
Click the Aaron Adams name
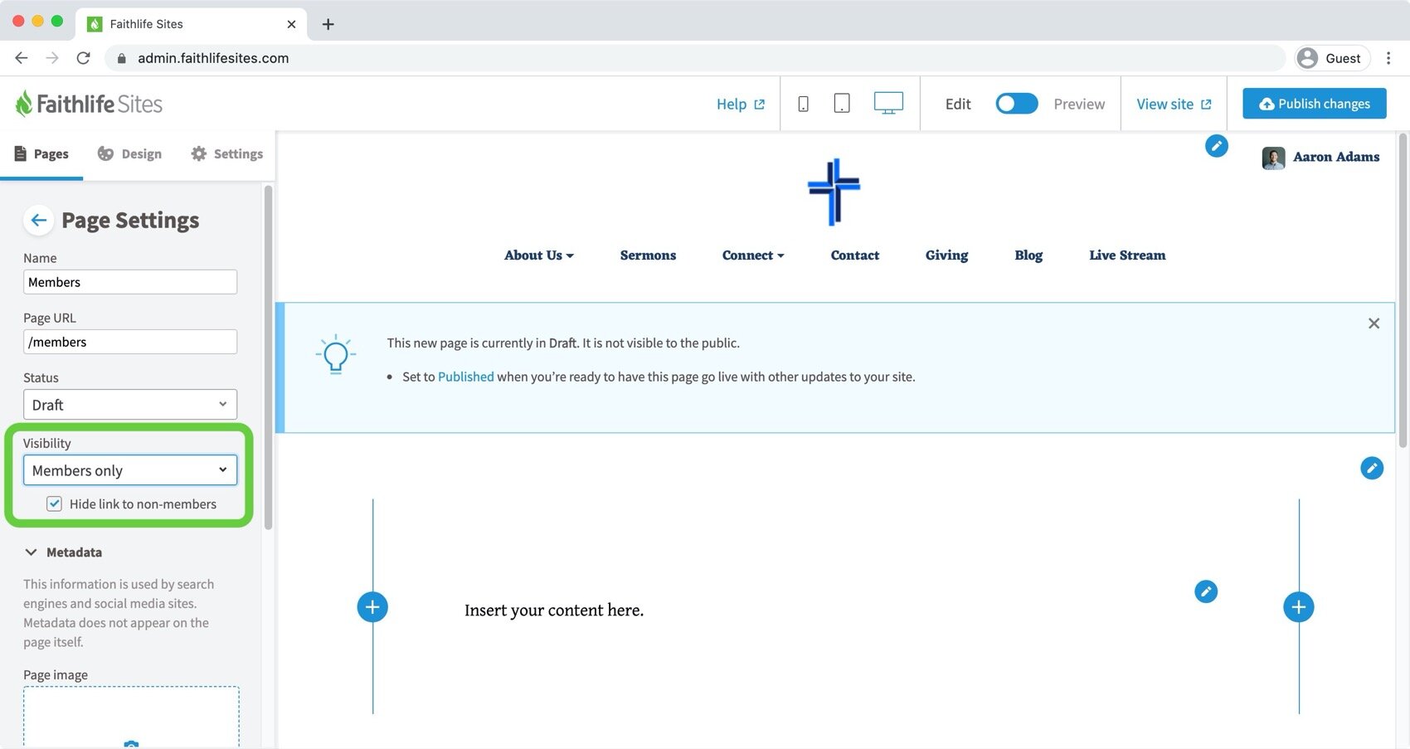click(x=1336, y=157)
